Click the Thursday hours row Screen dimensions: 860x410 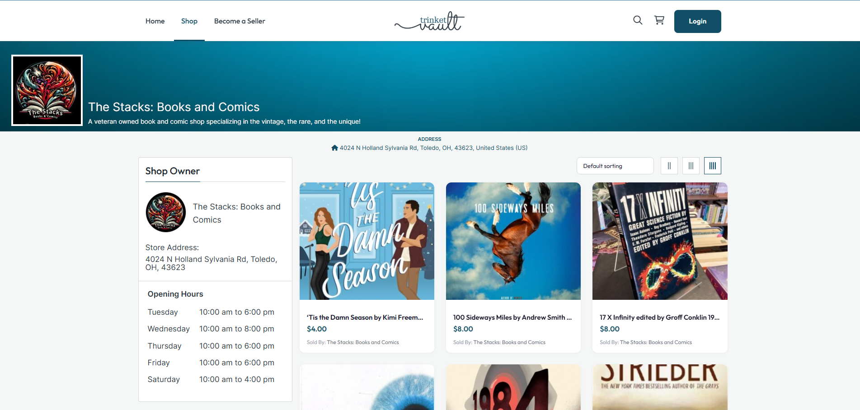pyautogui.click(x=211, y=346)
